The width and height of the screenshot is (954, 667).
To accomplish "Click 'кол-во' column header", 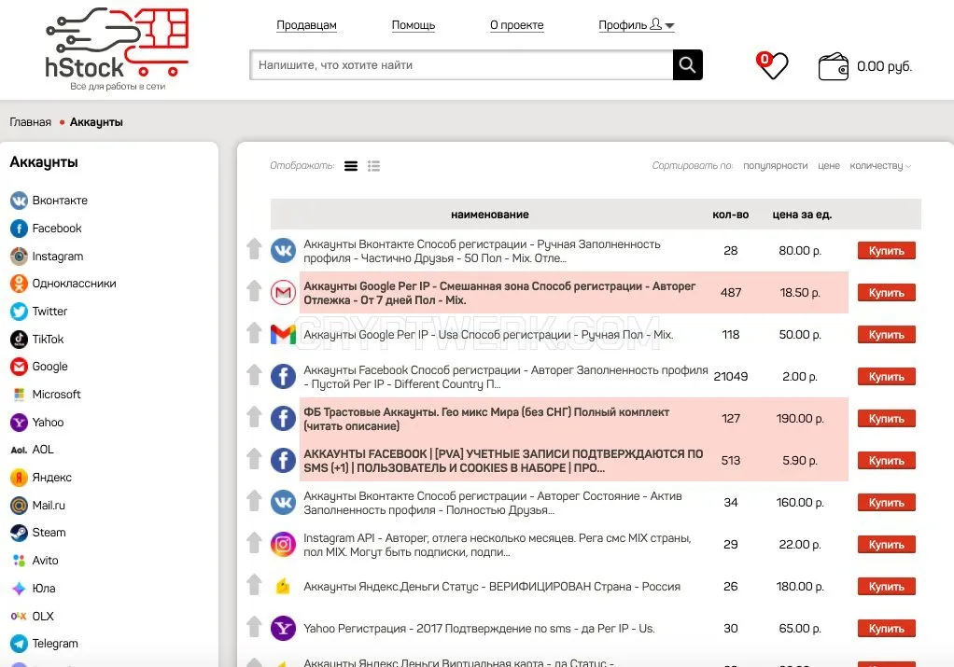I will 731,214.
